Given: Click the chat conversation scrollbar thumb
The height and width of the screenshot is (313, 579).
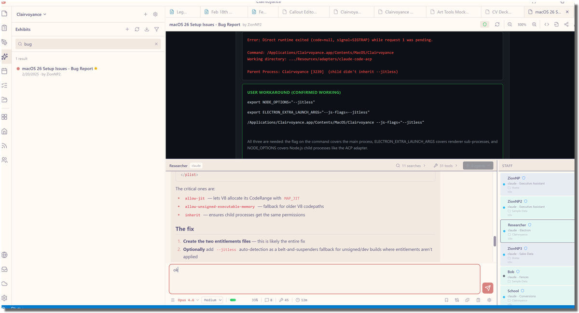Looking at the screenshot, I should click(x=494, y=242).
